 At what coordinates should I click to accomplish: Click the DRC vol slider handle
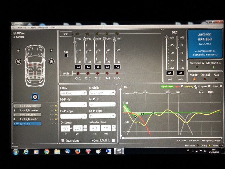(x=166, y=37)
